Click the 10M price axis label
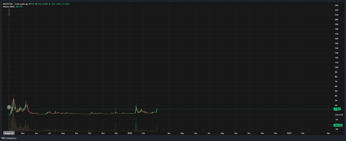This screenshot has width=346, height=141. tap(336, 67)
